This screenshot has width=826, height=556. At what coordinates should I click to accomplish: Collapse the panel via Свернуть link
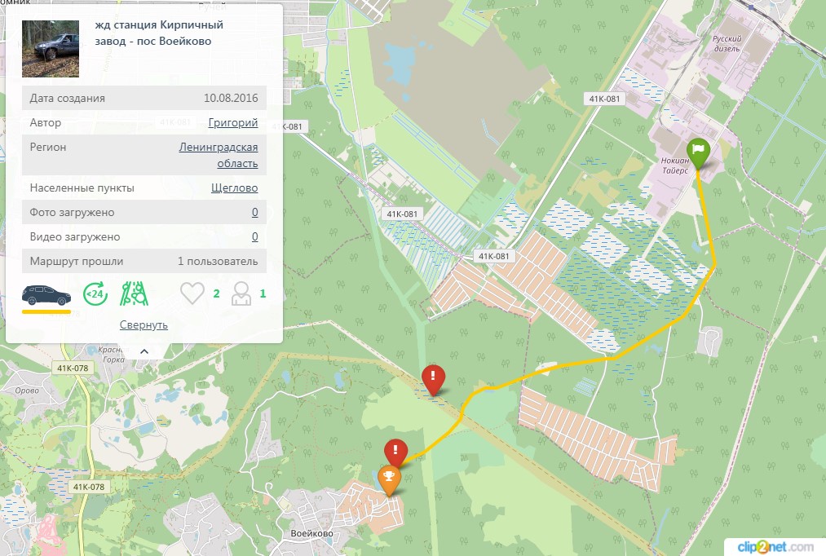pyautogui.click(x=144, y=324)
